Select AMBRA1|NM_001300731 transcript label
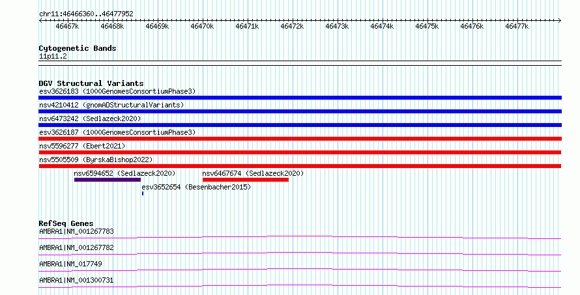Screen dimensions: 580x295 [x=76, y=280]
